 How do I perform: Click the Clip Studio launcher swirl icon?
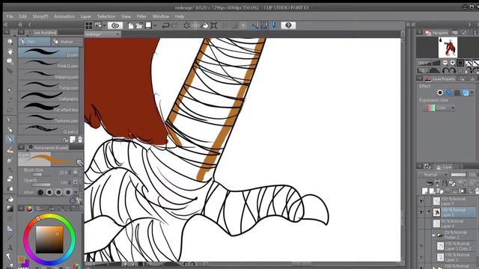[x=115, y=25]
